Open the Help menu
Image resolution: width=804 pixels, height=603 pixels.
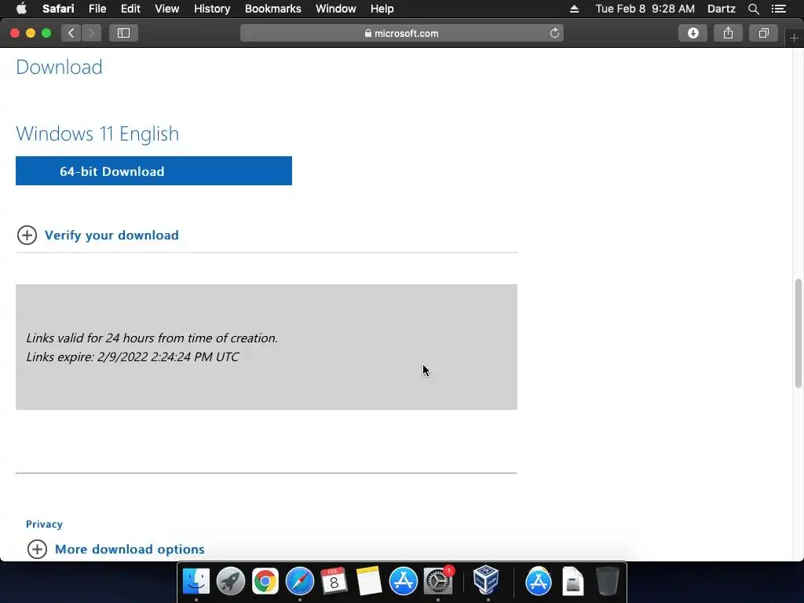tap(382, 9)
